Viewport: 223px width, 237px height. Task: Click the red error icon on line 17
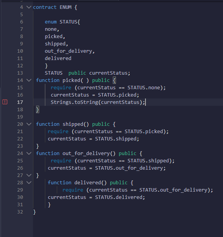5,102
